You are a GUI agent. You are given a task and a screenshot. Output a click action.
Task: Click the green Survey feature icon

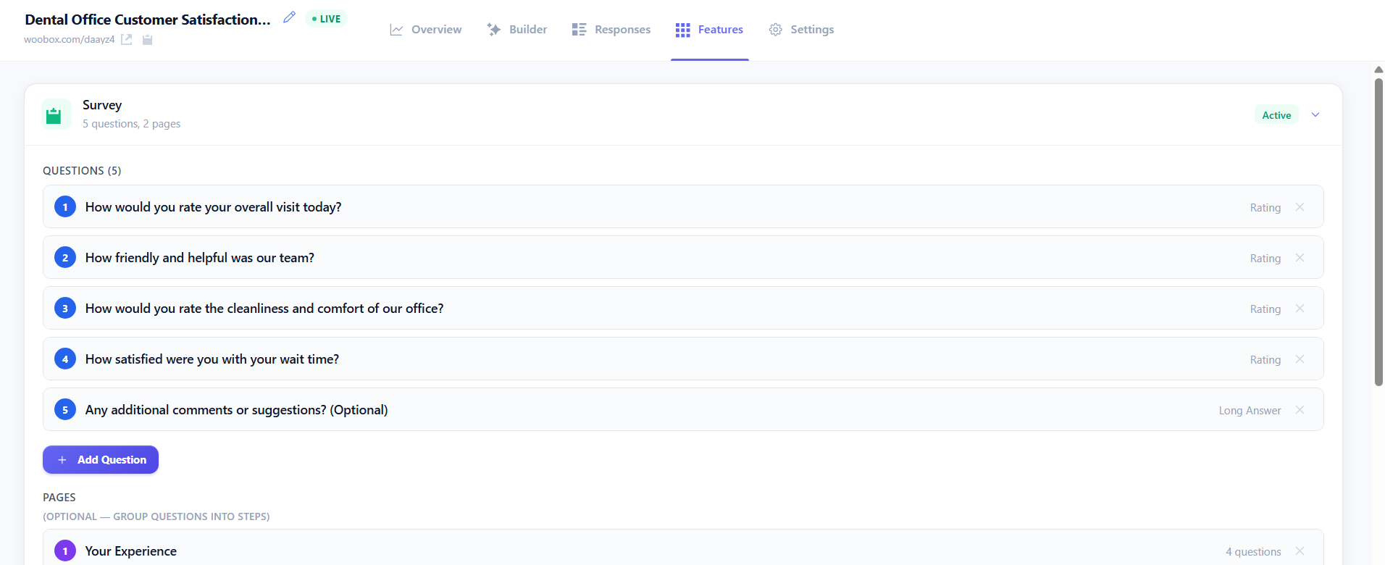tap(54, 115)
